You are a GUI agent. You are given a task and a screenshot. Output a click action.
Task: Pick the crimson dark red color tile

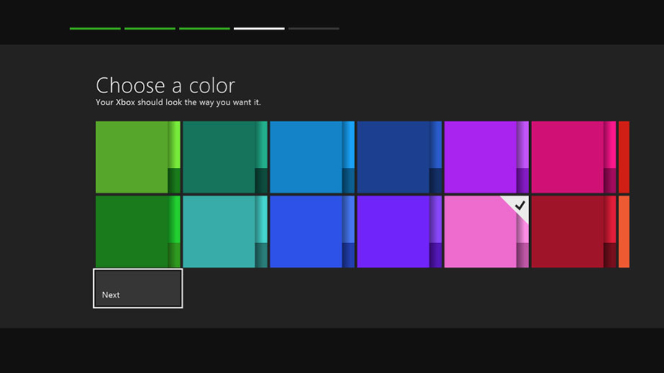pos(573,232)
